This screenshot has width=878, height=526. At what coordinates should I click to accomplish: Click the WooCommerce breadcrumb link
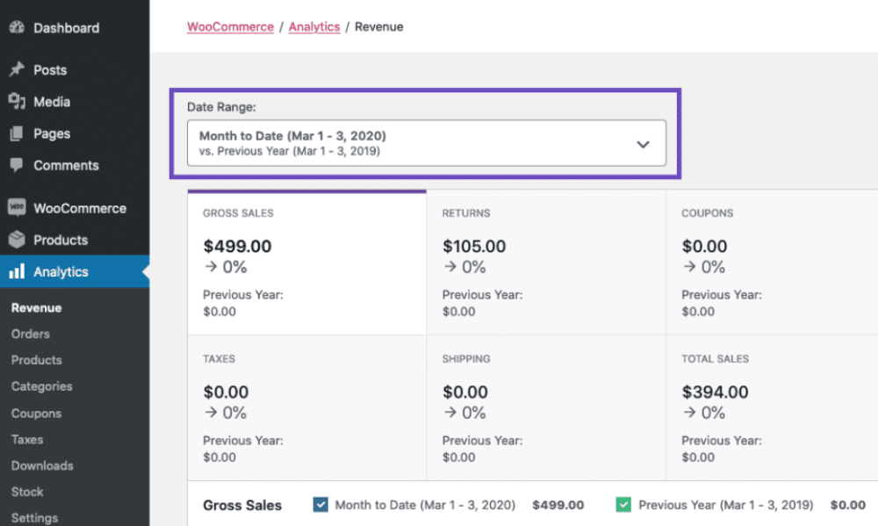tap(230, 27)
